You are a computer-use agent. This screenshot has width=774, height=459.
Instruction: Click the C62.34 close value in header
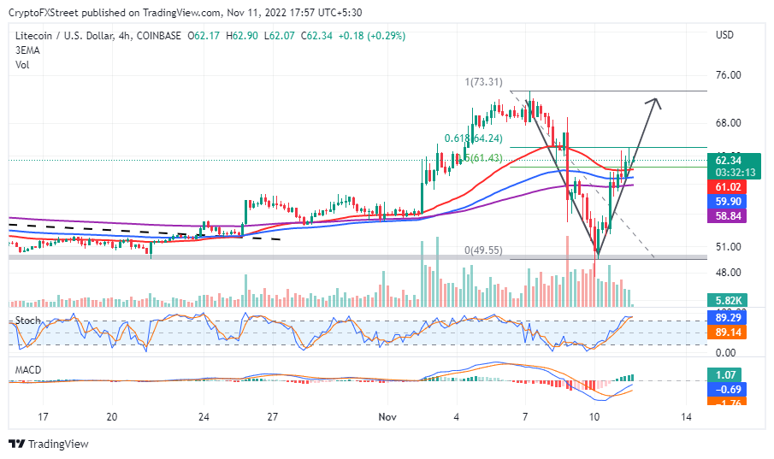(x=316, y=36)
